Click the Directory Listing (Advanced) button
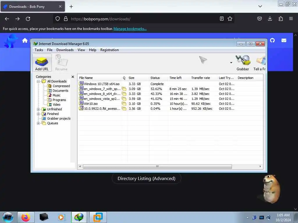The image size is (298, 223). [146, 179]
